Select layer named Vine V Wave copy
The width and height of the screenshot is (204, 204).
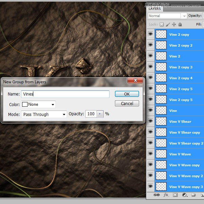(180, 165)
